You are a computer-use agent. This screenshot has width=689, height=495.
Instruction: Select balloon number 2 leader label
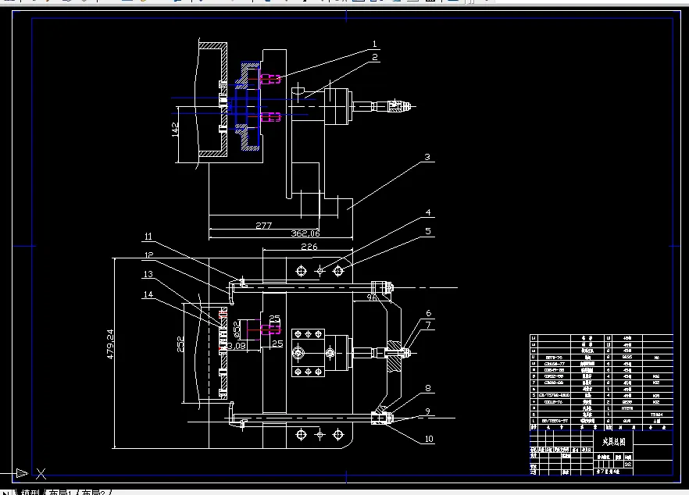[375, 57]
